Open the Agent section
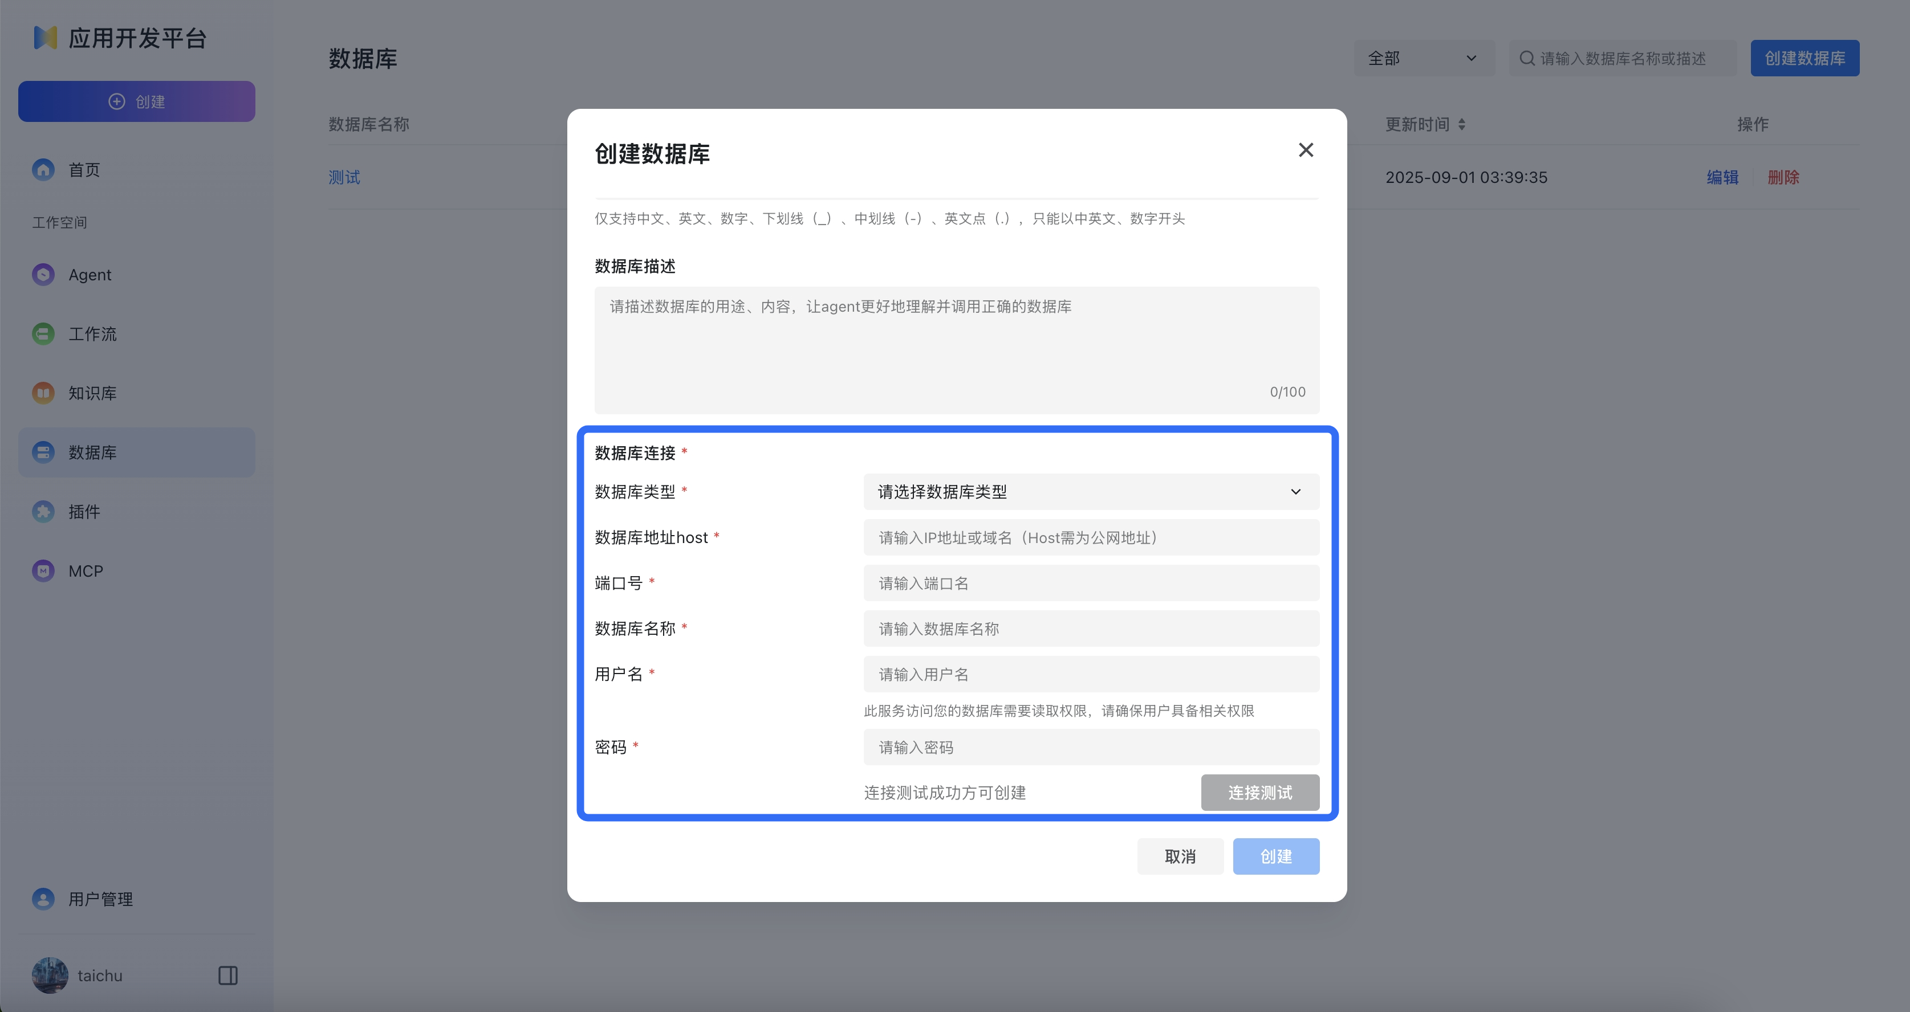The width and height of the screenshot is (1910, 1012). pos(91,274)
